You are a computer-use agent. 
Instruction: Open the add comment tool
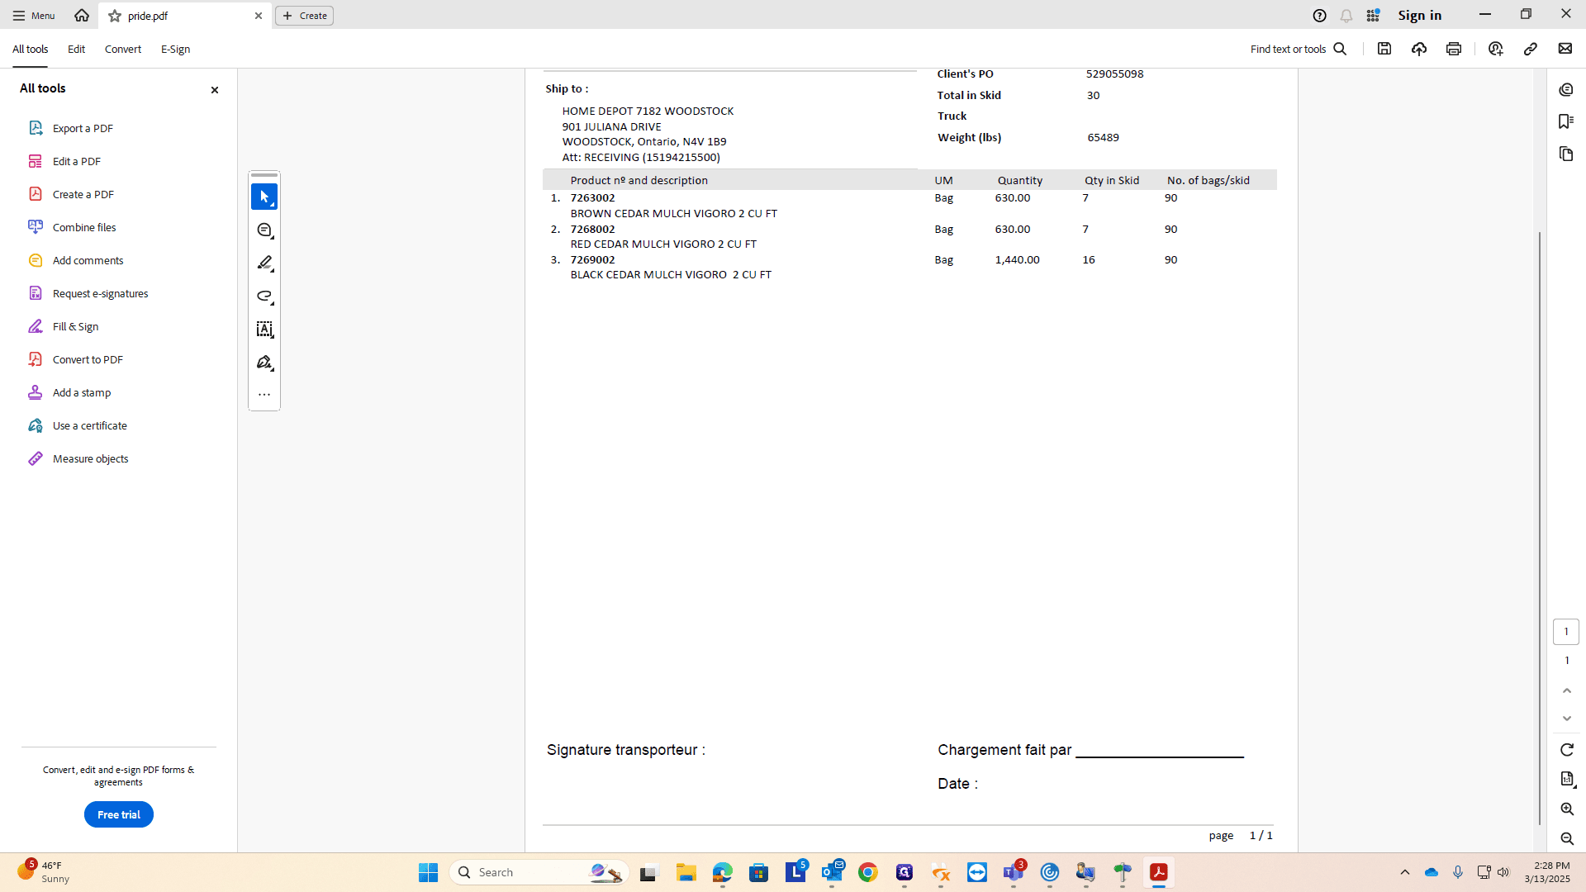pos(264,230)
